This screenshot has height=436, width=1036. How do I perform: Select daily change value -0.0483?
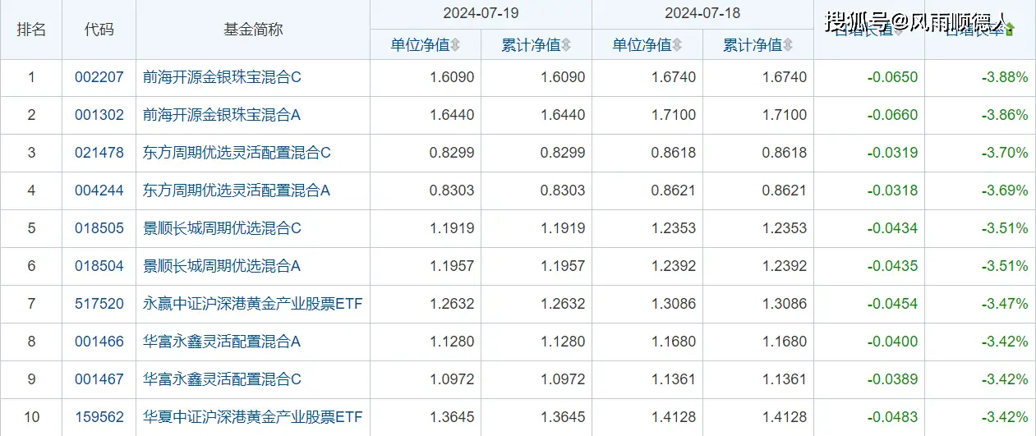click(x=893, y=417)
